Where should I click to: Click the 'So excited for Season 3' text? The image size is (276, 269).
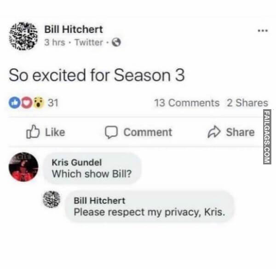coord(97,75)
